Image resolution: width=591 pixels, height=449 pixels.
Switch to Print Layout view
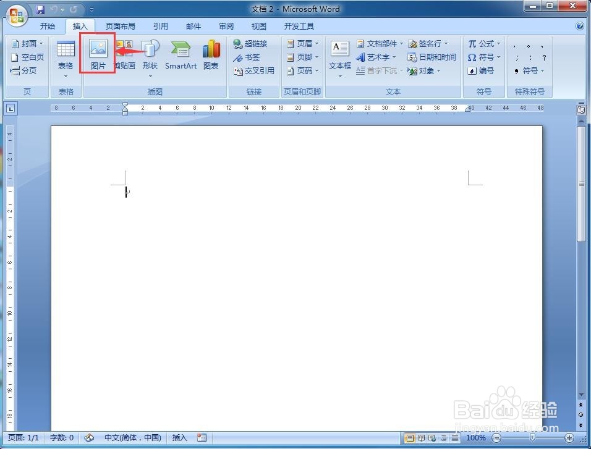click(410, 438)
